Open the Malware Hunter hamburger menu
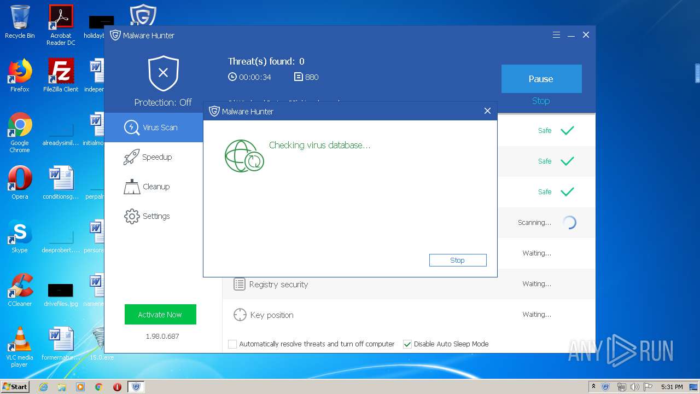700x394 pixels. tap(556, 35)
